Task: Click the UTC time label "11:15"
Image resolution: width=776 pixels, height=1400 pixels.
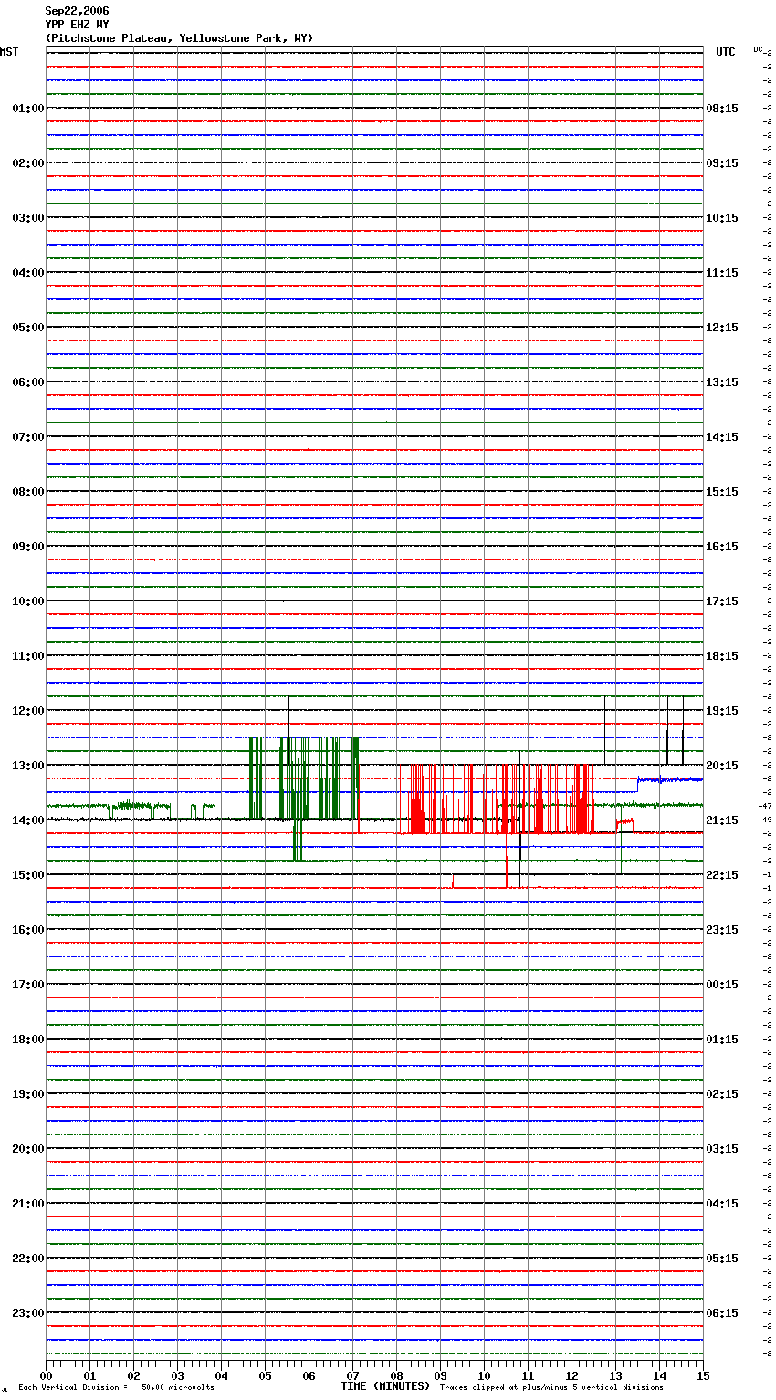Action: (x=722, y=273)
